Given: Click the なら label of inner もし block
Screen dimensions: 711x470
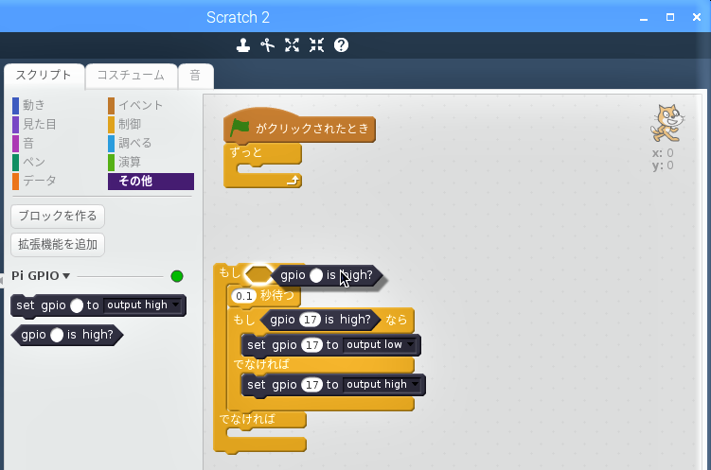Looking at the screenshot, I should click(x=397, y=320).
